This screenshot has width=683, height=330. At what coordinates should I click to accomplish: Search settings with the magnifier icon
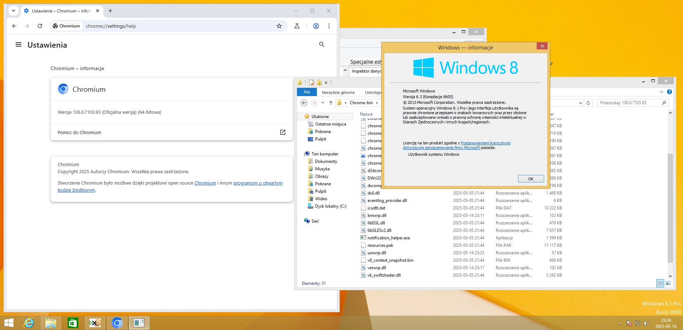coord(322,44)
